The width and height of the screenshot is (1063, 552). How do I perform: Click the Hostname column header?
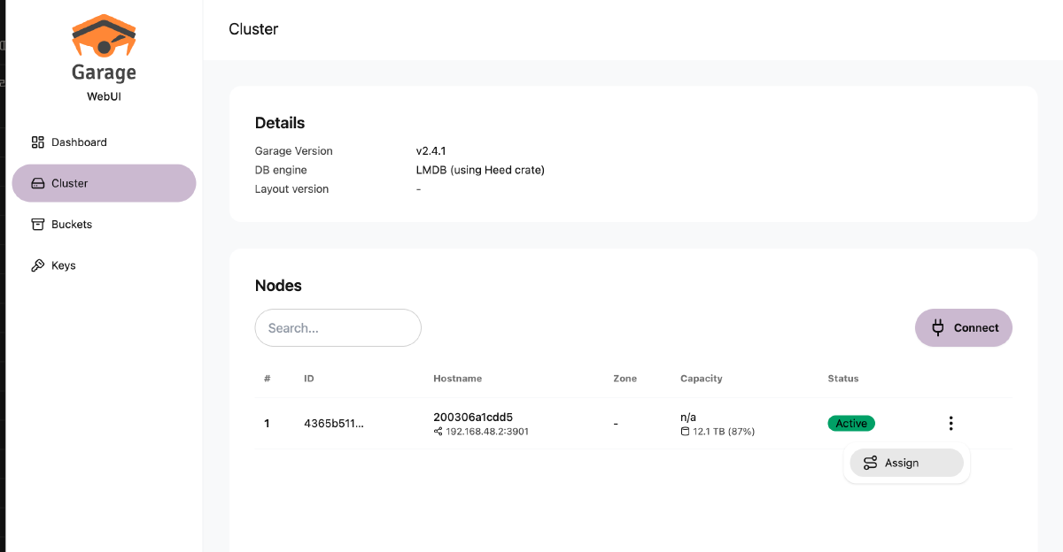[457, 379]
